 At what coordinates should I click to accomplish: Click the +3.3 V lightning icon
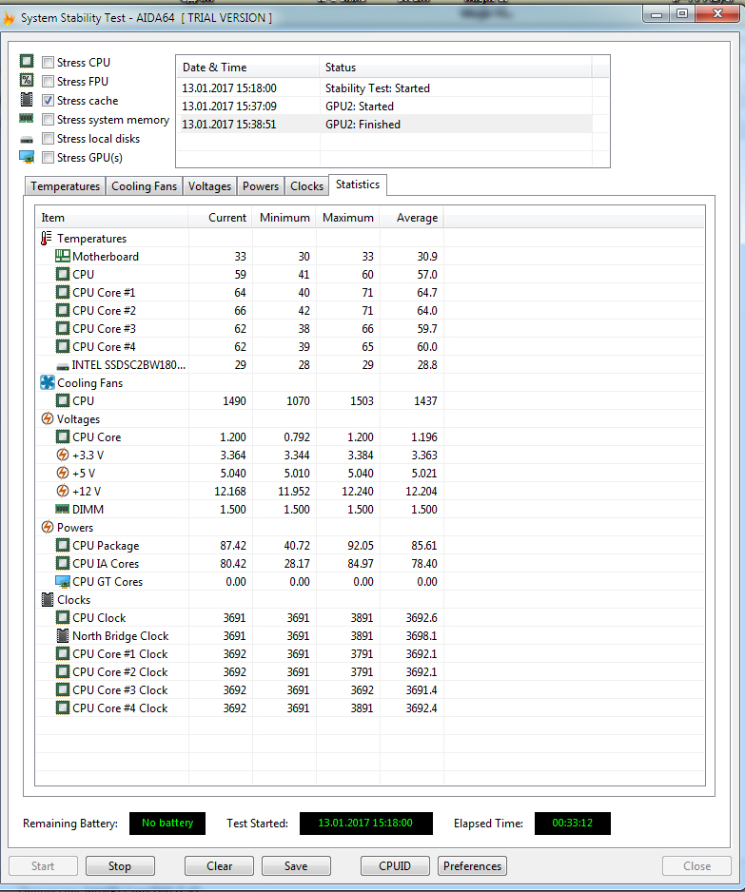(x=63, y=455)
